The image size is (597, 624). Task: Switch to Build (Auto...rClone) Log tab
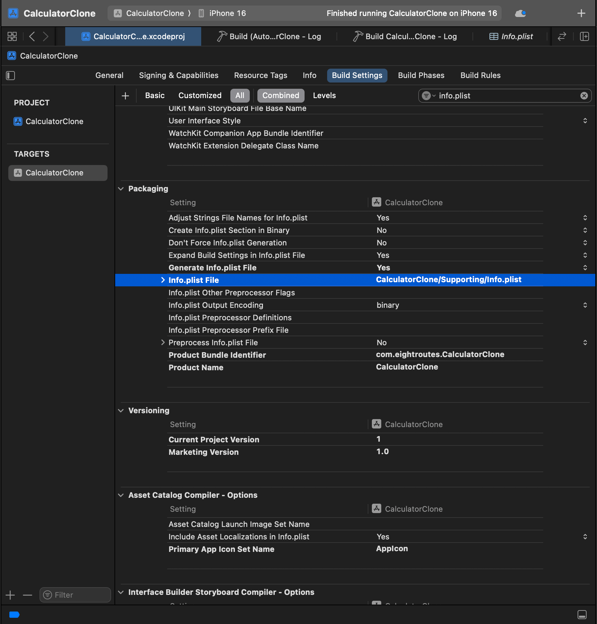click(x=269, y=36)
